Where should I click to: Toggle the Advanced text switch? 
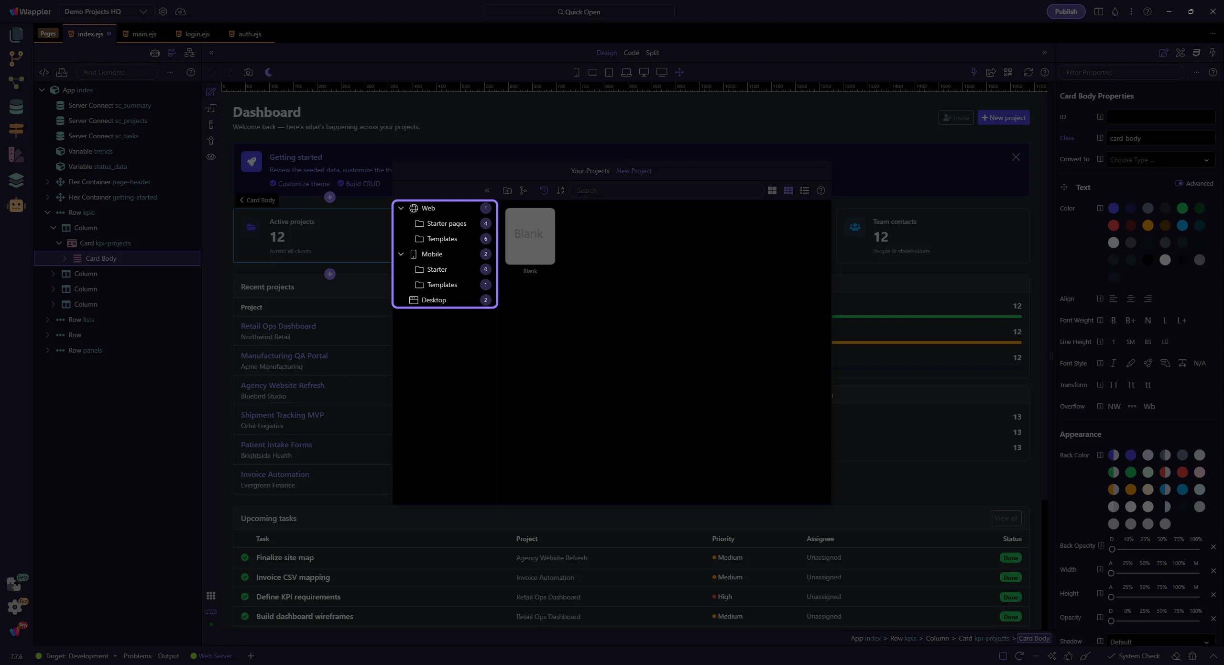(x=1179, y=183)
